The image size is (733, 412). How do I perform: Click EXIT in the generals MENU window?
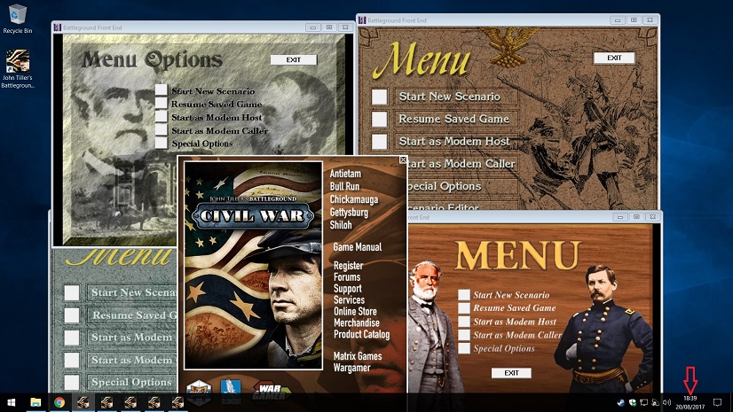point(511,373)
